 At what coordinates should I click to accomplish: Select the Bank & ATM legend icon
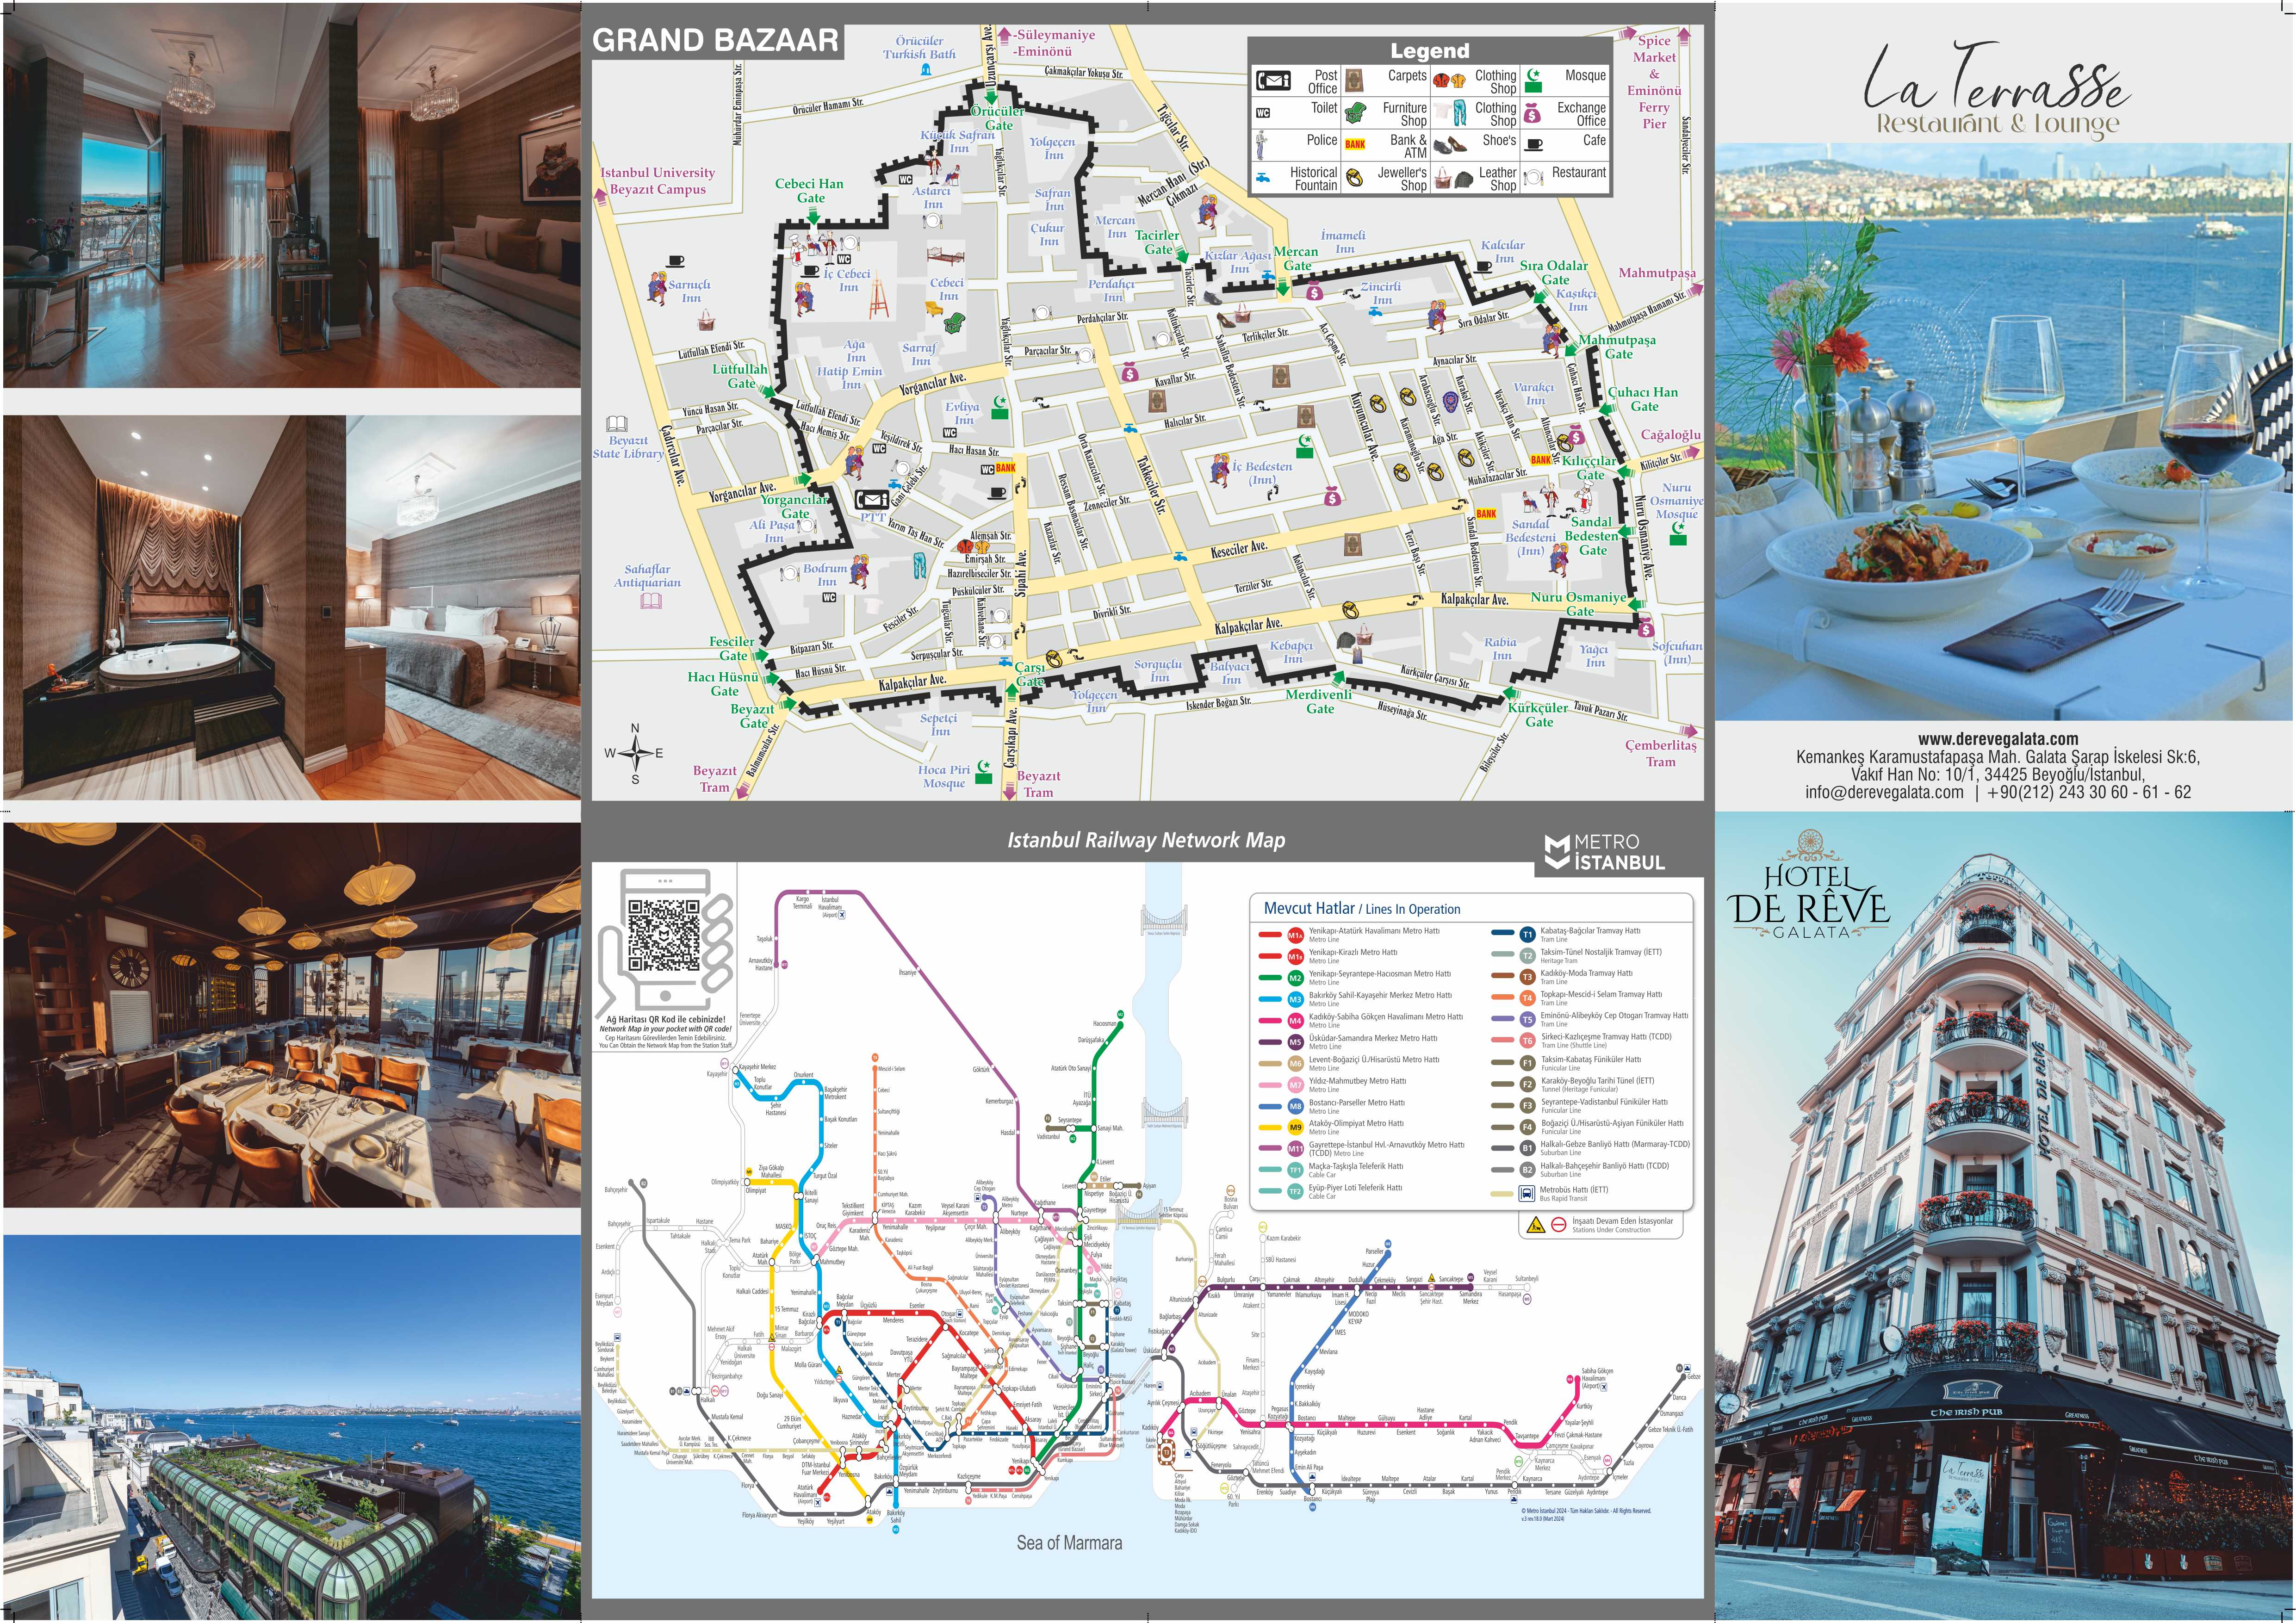pyautogui.click(x=1355, y=144)
